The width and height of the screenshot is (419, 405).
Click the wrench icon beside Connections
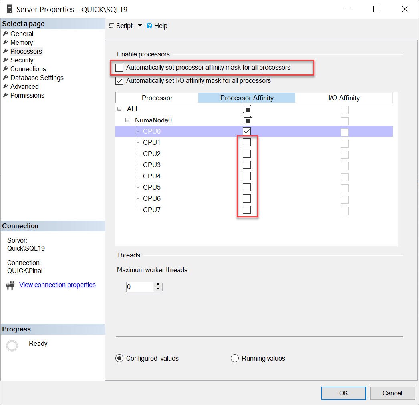[6, 69]
